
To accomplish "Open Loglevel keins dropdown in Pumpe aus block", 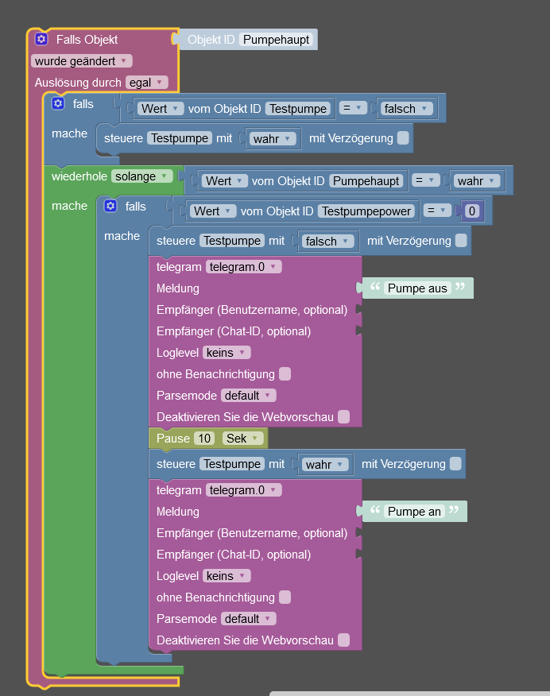I will click(x=227, y=353).
